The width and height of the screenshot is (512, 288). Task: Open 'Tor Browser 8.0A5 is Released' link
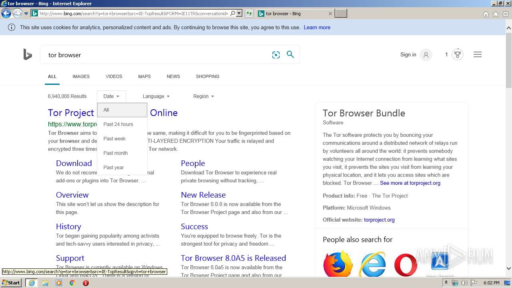point(233,258)
